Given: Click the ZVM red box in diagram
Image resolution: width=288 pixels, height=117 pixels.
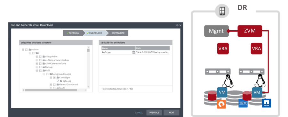Looking at the screenshot, I should tap(250, 31).
